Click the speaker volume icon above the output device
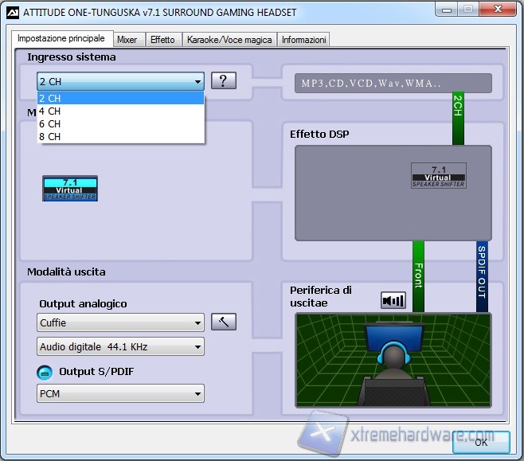The height and width of the screenshot is (461, 524). (393, 300)
